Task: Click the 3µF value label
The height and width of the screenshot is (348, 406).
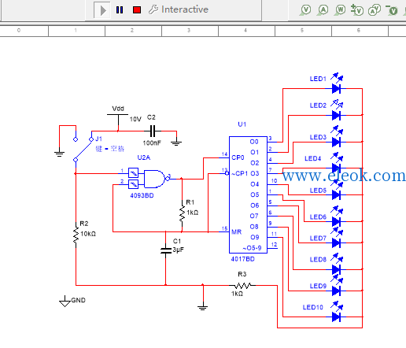Action: [x=178, y=250]
